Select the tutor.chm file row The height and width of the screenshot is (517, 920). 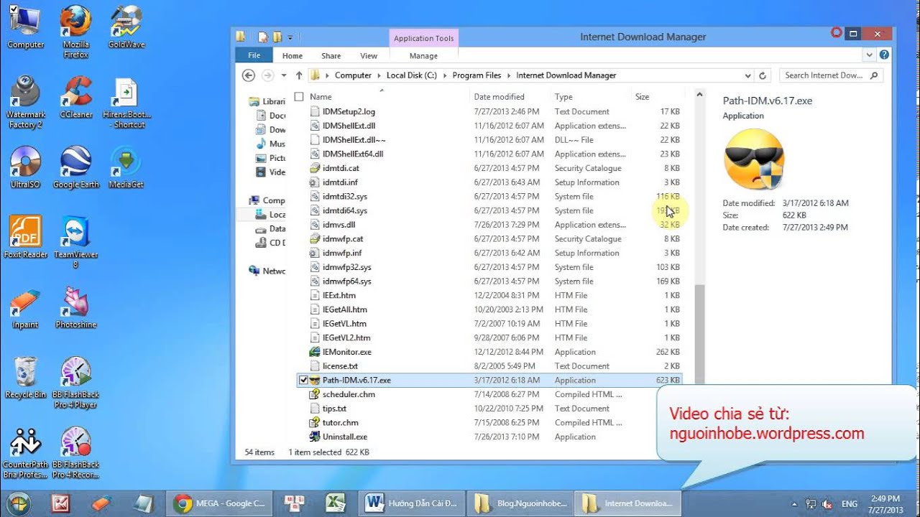click(489, 423)
